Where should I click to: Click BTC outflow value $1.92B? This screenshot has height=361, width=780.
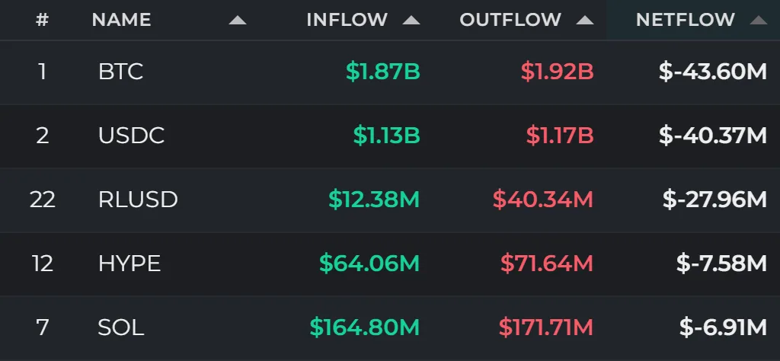(x=557, y=72)
